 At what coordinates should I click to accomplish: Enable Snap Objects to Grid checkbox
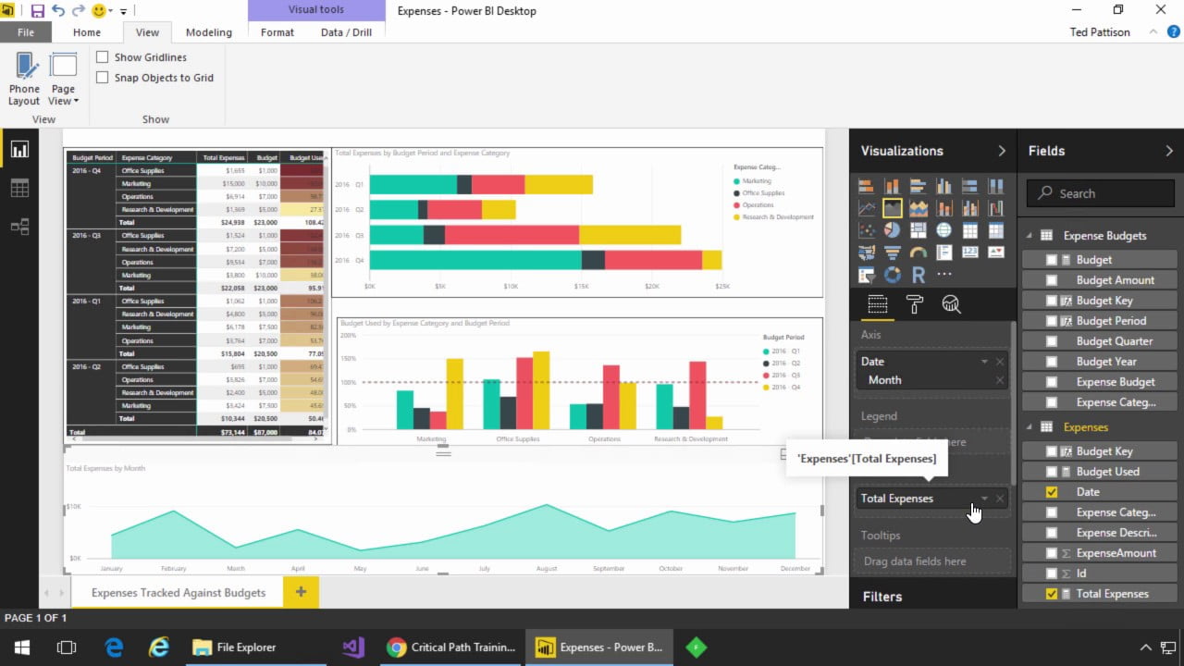(103, 78)
